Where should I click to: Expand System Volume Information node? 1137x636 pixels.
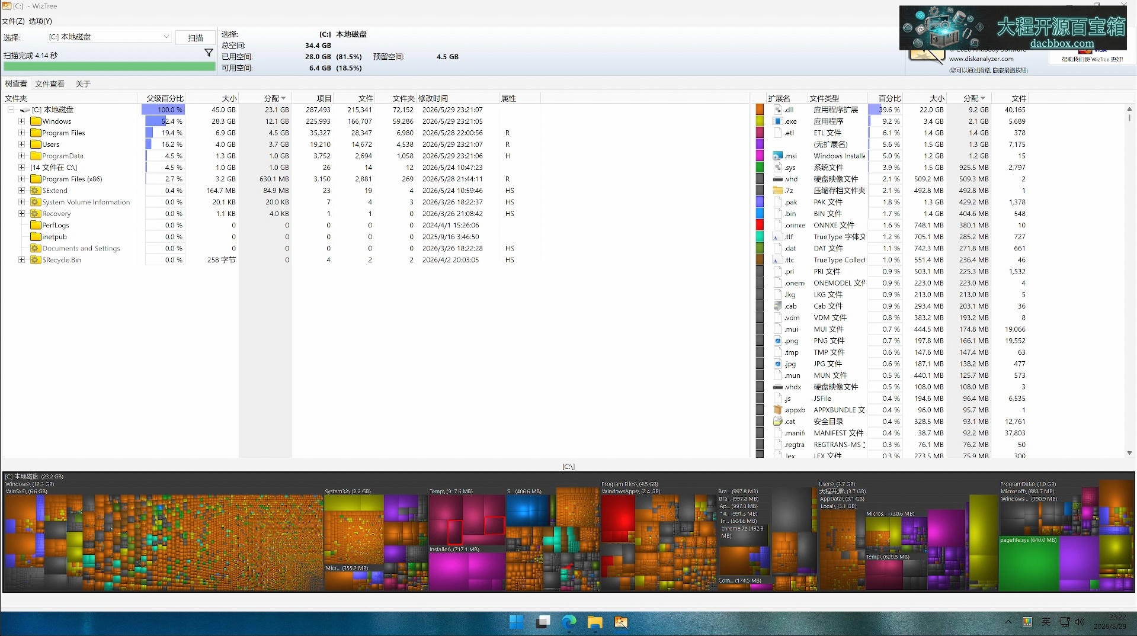[x=22, y=202]
